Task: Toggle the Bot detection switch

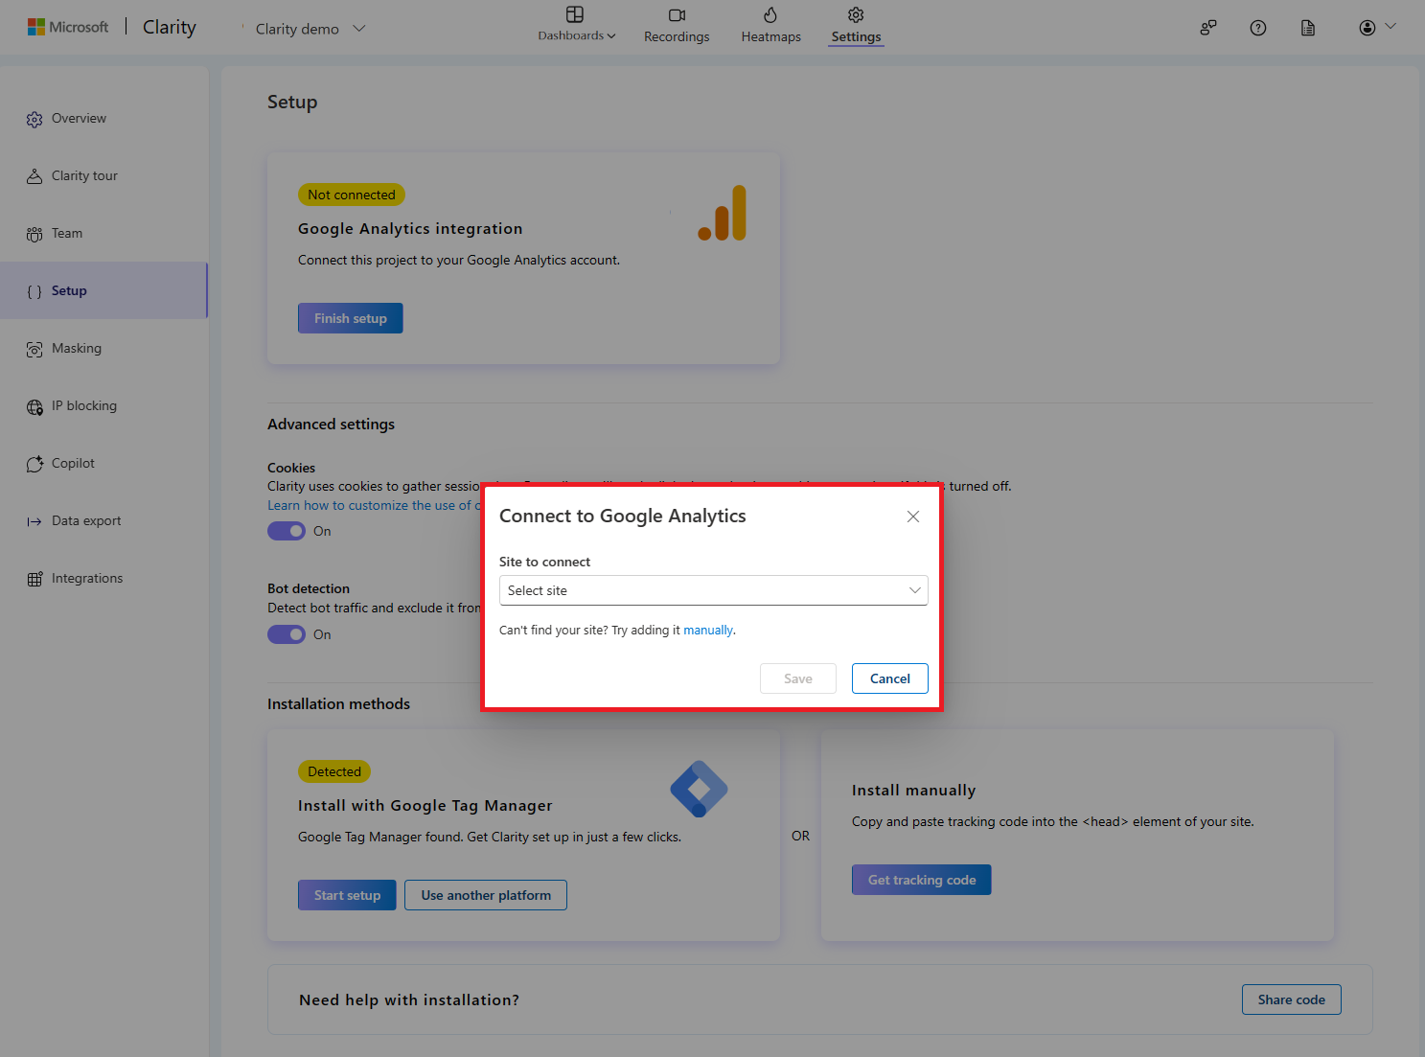Action: pyautogui.click(x=287, y=634)
